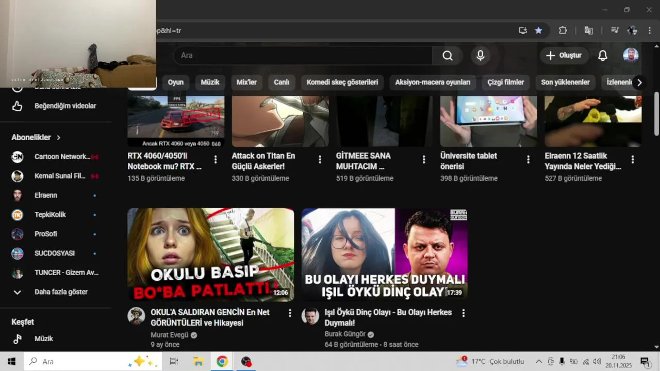Open the YouTube account avatar menu
The height and width of the screenshot is (371, 660).
click(x=631, y=56)
